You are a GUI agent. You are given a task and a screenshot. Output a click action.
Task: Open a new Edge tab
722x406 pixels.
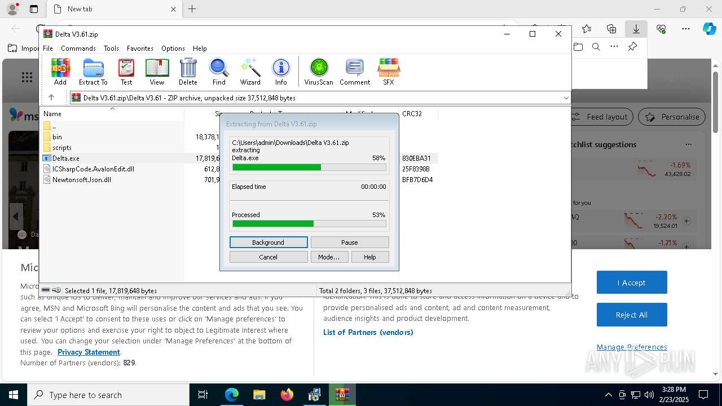click(192, 9)
